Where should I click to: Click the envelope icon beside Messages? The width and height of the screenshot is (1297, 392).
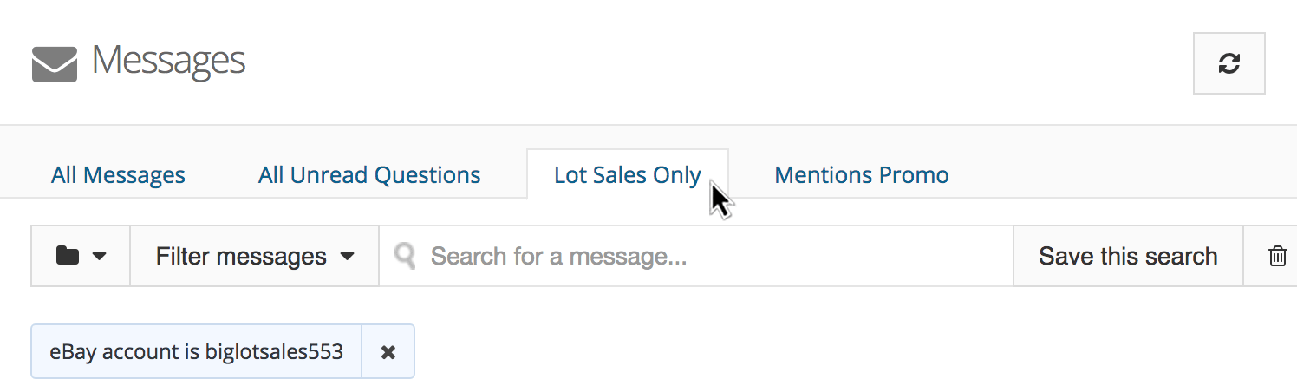55,64
